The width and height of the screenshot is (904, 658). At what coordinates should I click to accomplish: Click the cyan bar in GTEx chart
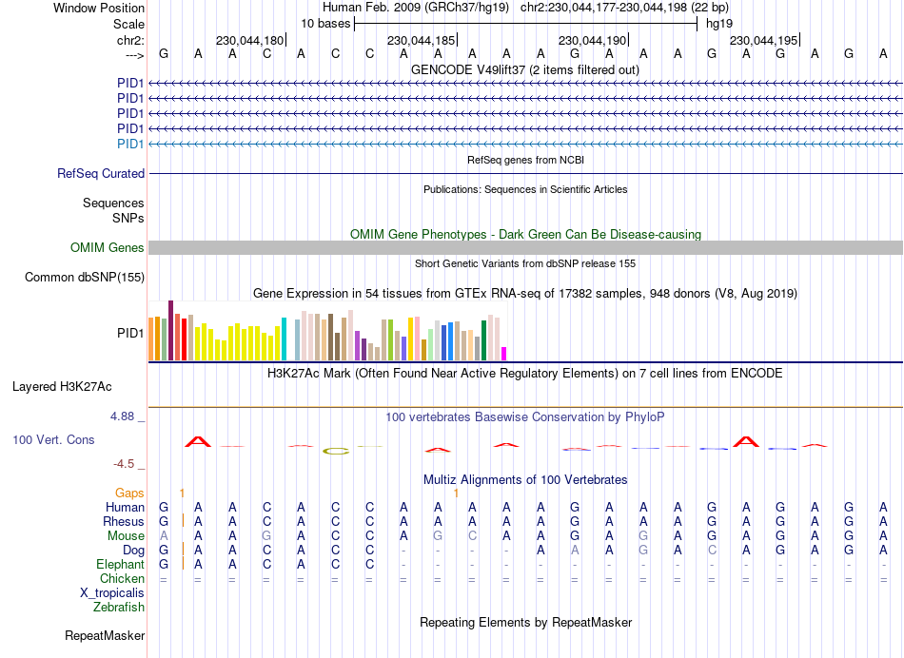point(284,339)
